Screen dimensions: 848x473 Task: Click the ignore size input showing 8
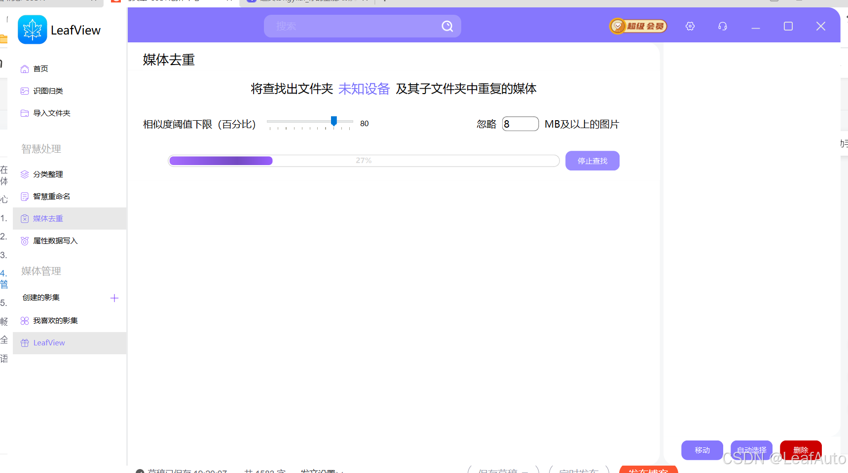pyautogui.click(x=520, y=124)
